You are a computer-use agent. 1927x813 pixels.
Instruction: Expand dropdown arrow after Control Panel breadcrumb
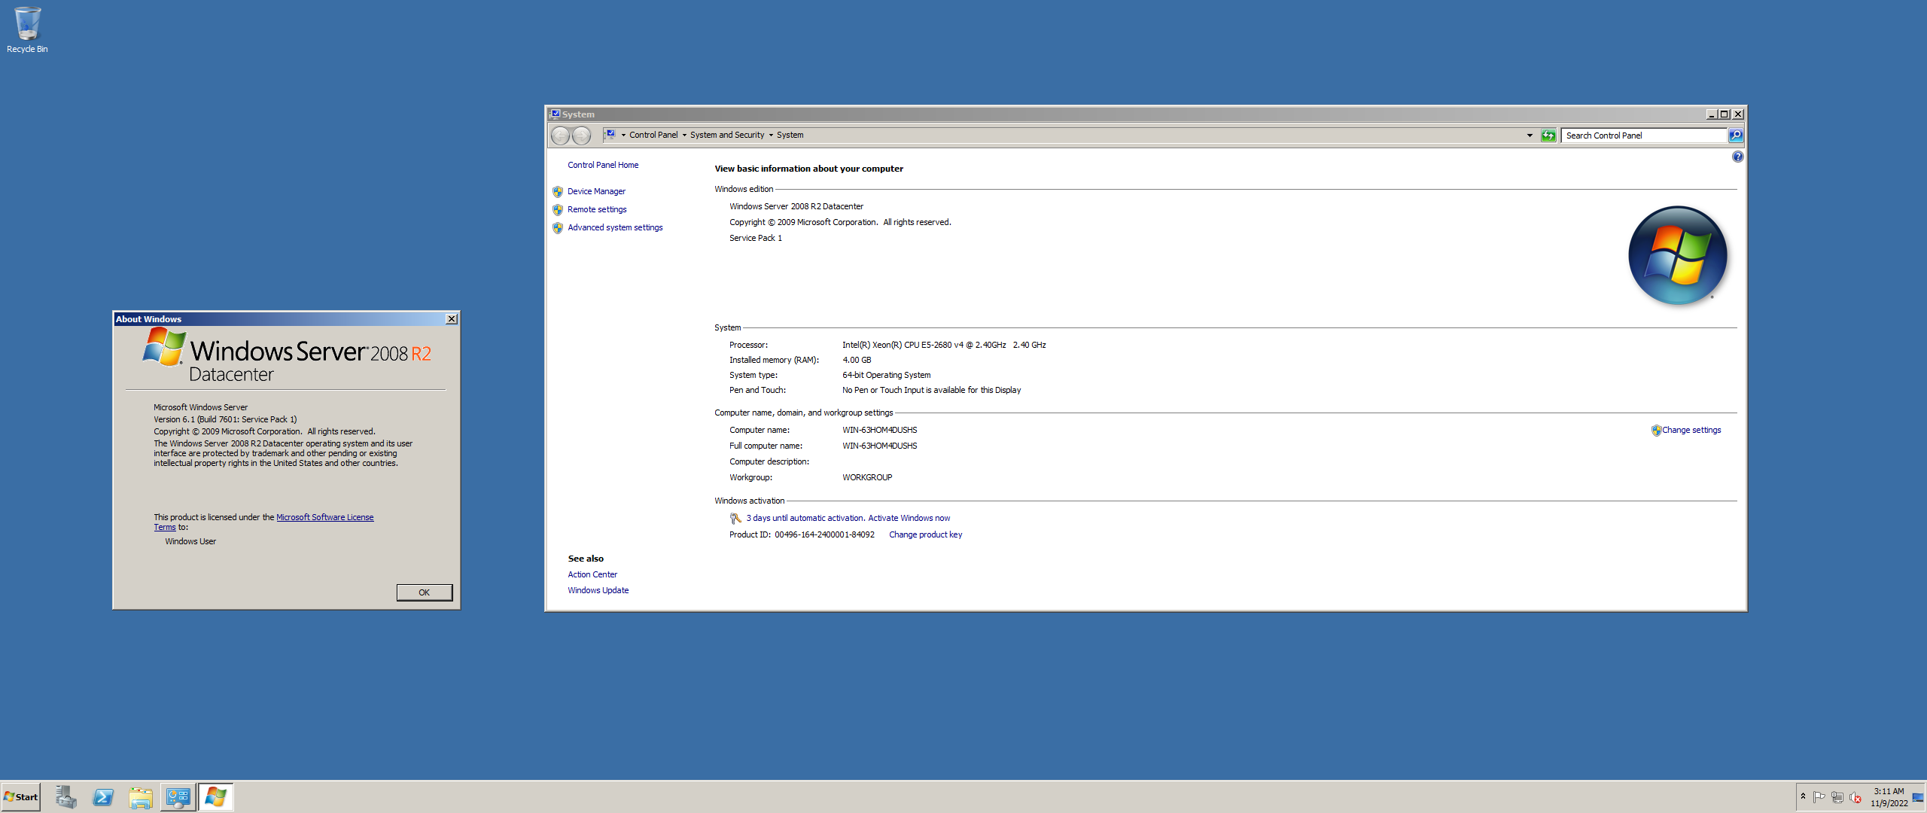point(684,135)
